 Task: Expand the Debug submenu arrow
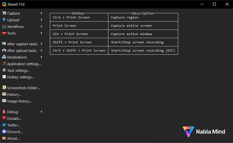pyautogui.click(x=41, y=112)
